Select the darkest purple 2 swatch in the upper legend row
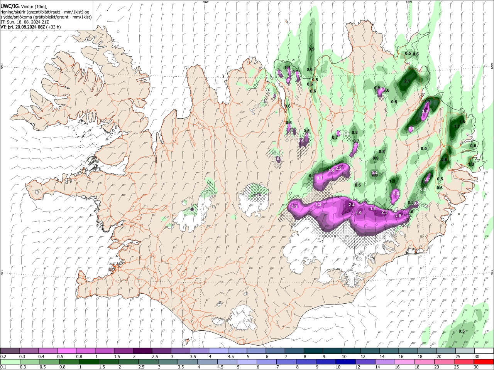 point(142,351)
